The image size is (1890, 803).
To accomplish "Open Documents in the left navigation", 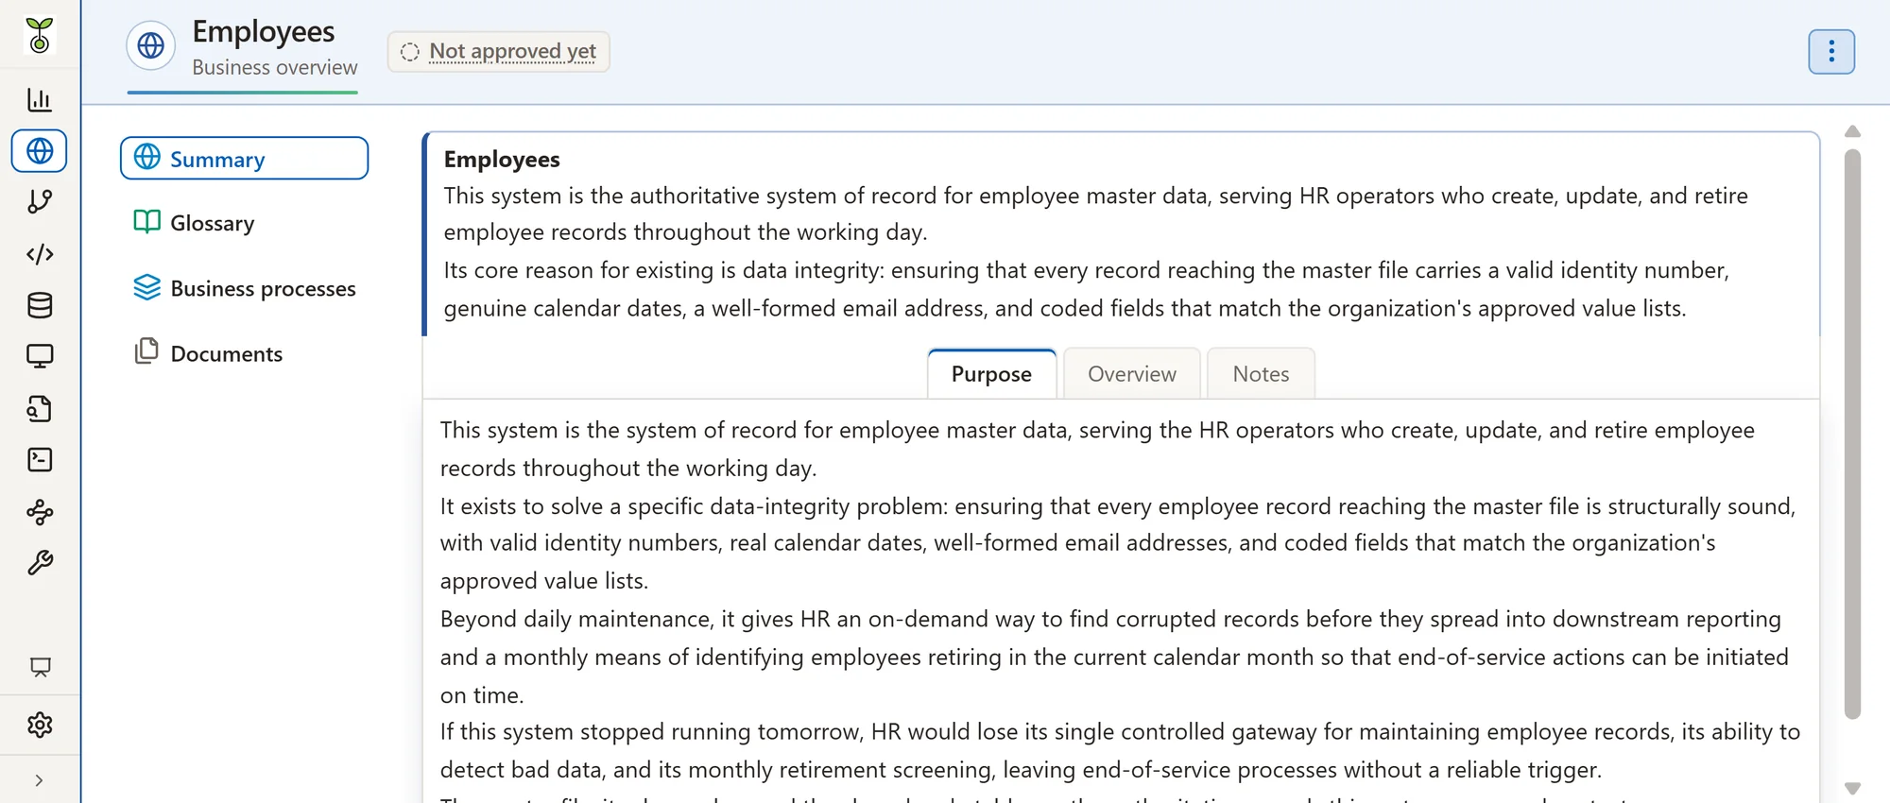I will coord(209,353).
